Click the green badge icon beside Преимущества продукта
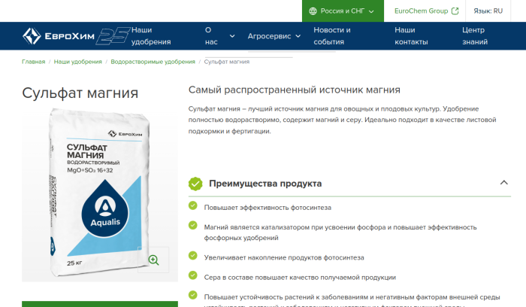Viewport: 526px width, 307px height. click(x=195, y=184)
